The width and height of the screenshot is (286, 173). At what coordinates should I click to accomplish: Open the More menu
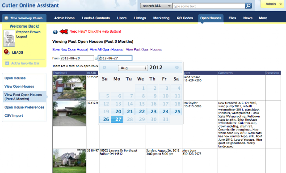(263, 18)
